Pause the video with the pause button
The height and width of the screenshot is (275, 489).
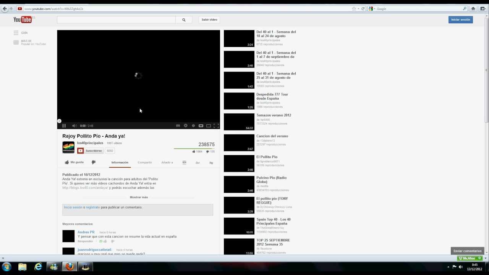pyautogui.click(x=64, y=126)
